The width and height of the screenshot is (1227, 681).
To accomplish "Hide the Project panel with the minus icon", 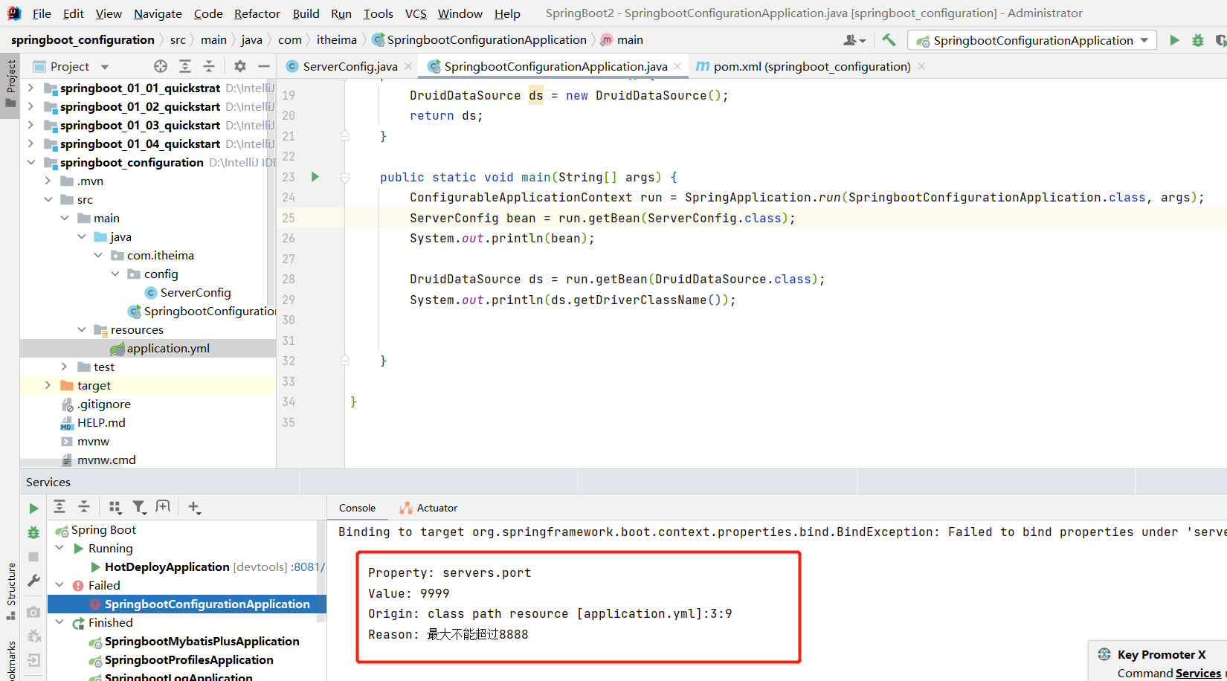I will (263, 66).
